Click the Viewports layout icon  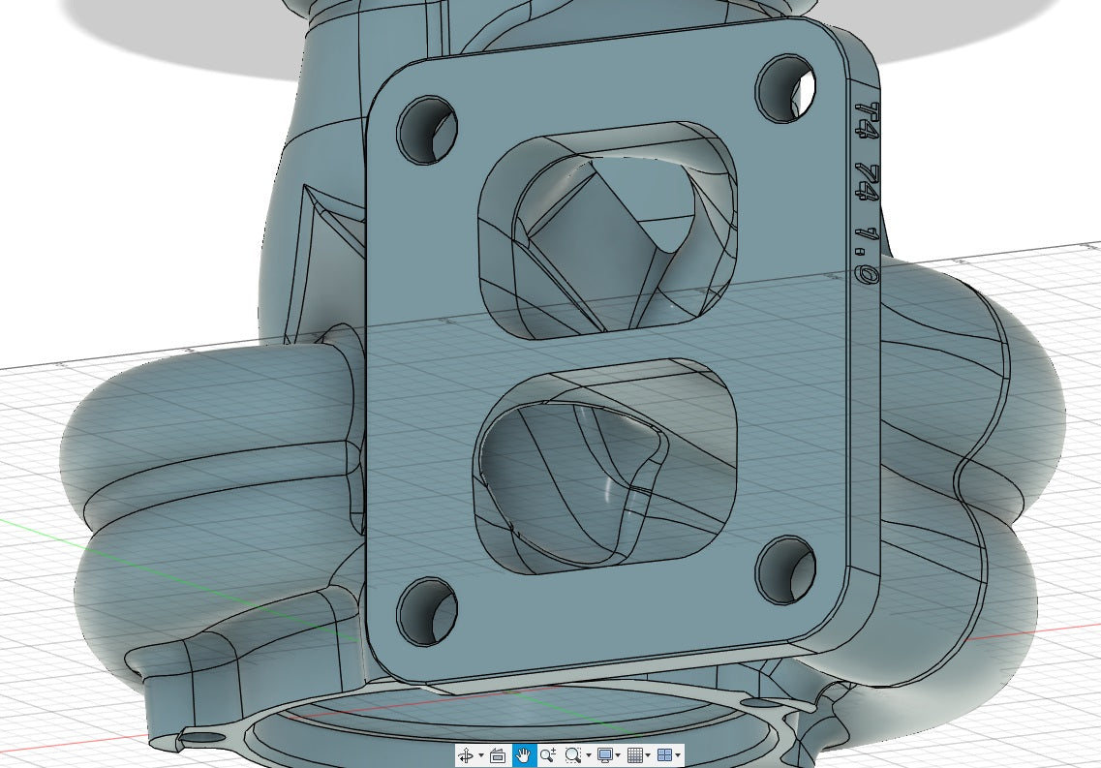pos(666,754)
